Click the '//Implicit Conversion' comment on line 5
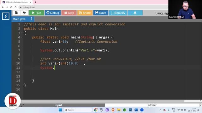 click(96, 42)
